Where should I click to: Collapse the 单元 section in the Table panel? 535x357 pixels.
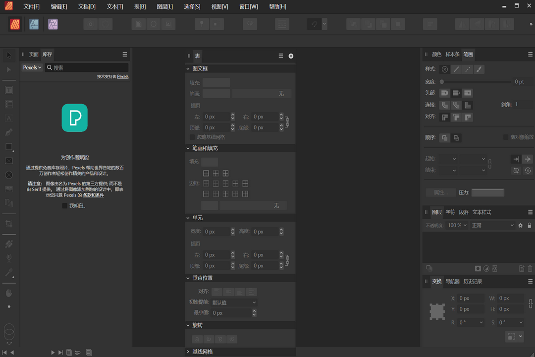pyautogui.click(x=188, y=217)
